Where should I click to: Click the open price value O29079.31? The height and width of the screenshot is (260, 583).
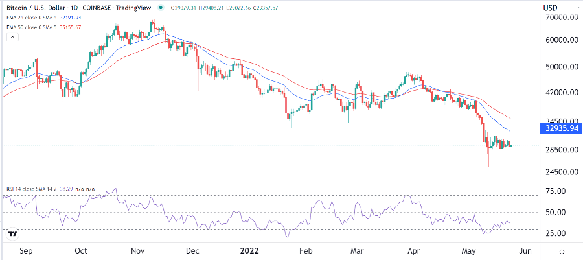[184, 8]
